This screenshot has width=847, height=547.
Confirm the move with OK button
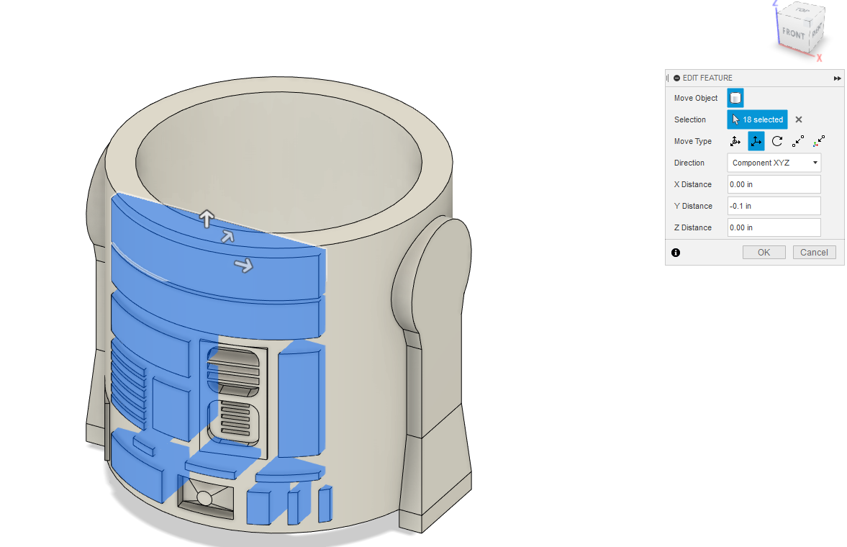pyautogui.click(x=764, y=253)
